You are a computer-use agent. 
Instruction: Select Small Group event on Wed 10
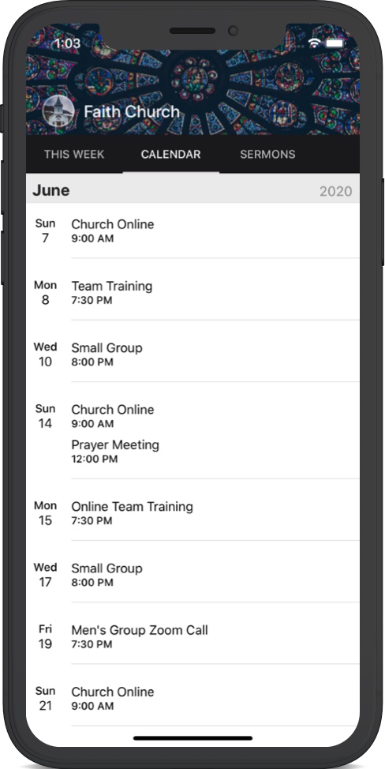tap(215, 354)
